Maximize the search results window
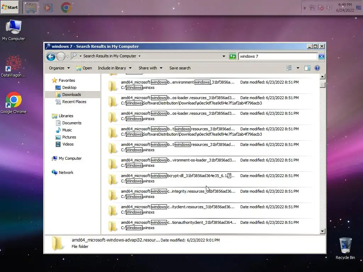The height and width of the screenshot is (272, 363). point(315,46)
